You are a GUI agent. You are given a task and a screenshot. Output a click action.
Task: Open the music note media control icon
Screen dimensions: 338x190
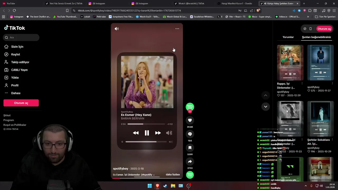[323, 11]
